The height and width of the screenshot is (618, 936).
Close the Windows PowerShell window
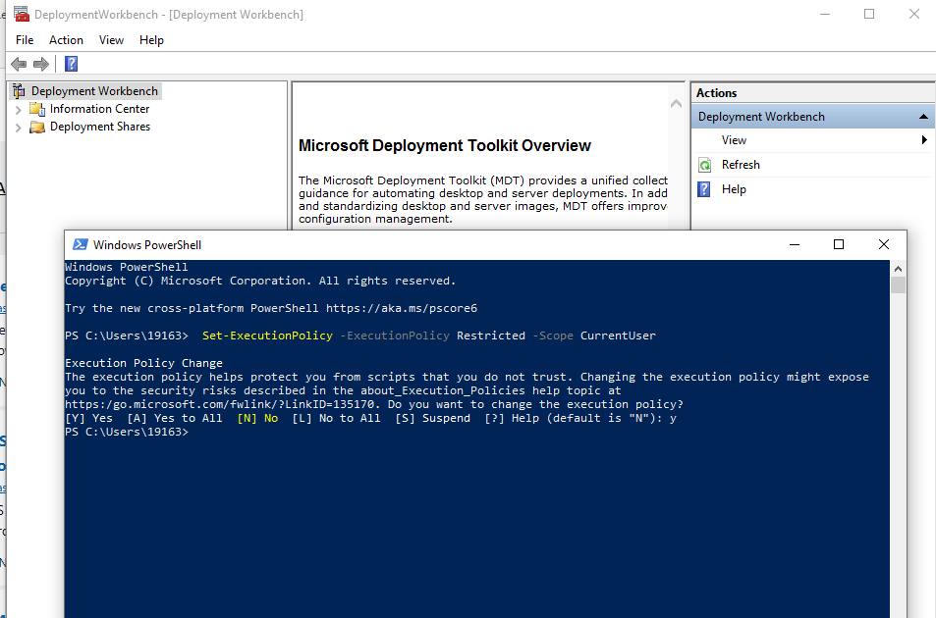[884, 244]
